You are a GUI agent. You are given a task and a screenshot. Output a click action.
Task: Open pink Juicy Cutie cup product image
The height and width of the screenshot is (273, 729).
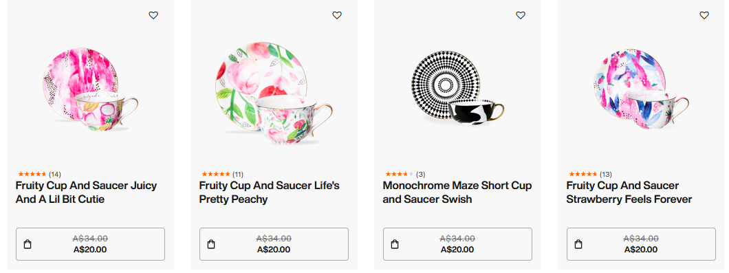pyautogui.click(x=91, y=89)
